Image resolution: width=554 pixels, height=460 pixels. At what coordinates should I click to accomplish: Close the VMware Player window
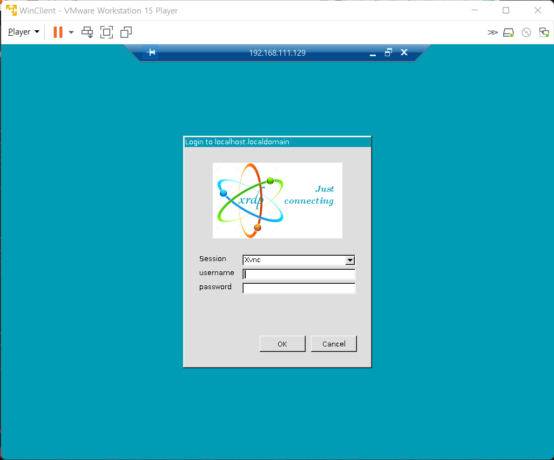coord(538,10)
